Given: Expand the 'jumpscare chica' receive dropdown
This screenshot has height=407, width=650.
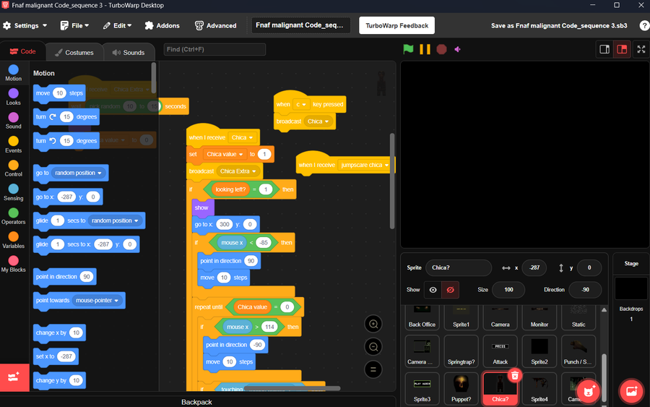Looking at the screenshot, I should pyautogui.click(x=365, y=165).
